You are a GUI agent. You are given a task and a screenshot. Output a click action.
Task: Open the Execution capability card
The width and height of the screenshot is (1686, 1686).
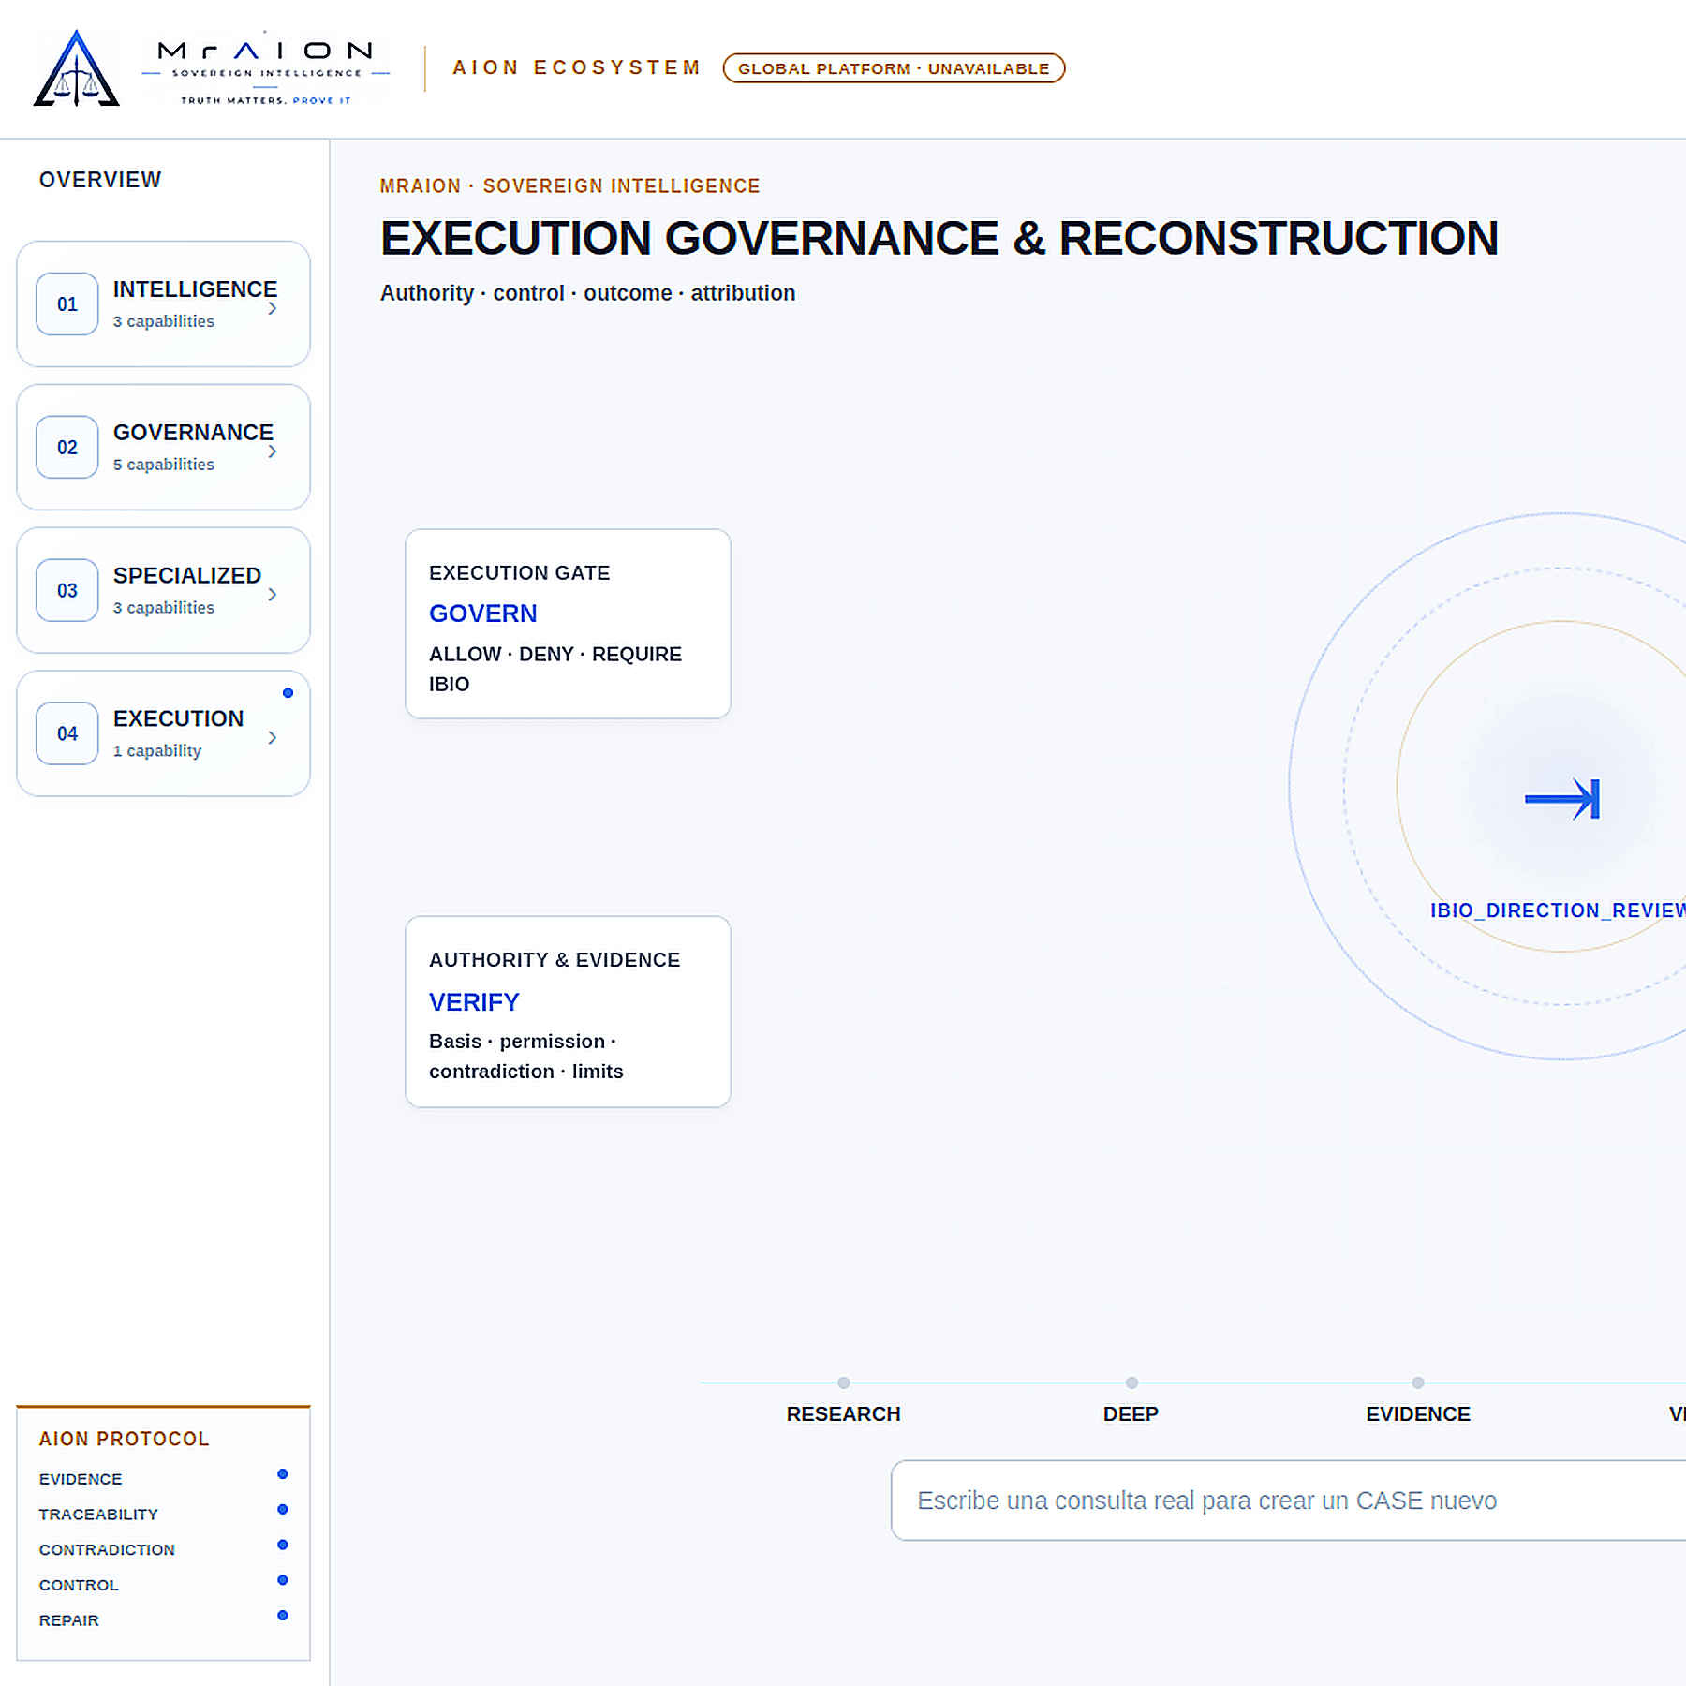click(163, 734)
